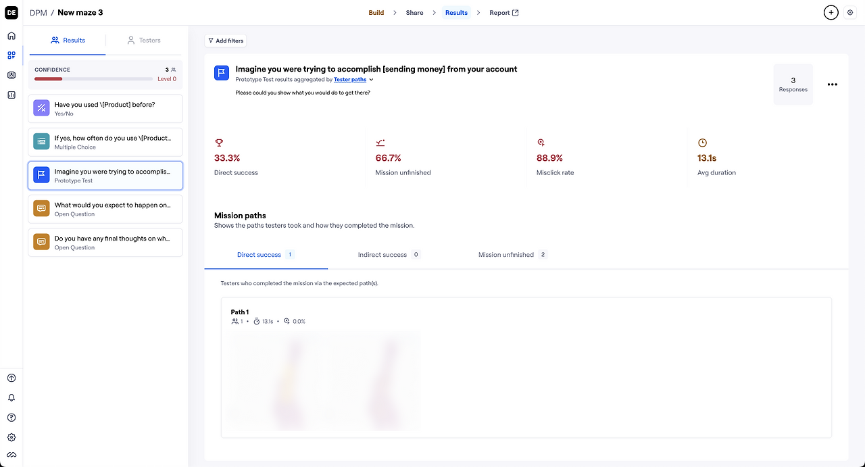The width and height of the screenshot is (865, 467).
Task: Click the Mission unfinished icon
Action: tap(380, 143)
